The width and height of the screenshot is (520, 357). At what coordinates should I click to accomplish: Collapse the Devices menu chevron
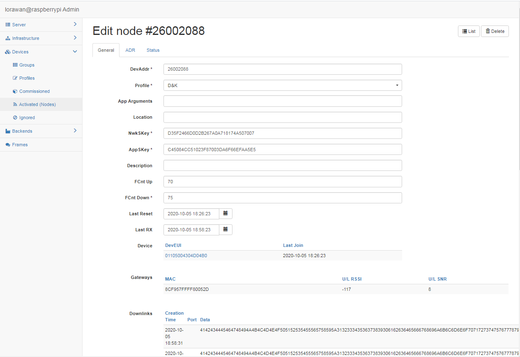[75, 52]
